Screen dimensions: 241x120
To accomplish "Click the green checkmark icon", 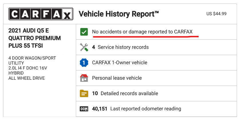I will coord(84,32).
